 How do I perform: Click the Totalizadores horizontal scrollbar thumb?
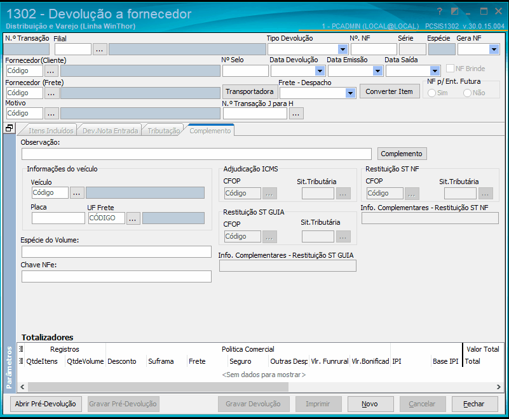click(158, 387)
